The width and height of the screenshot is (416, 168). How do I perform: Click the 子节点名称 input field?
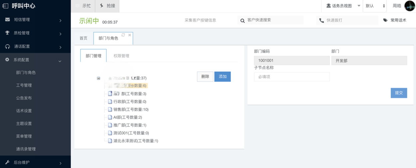[x=292, y=77]
